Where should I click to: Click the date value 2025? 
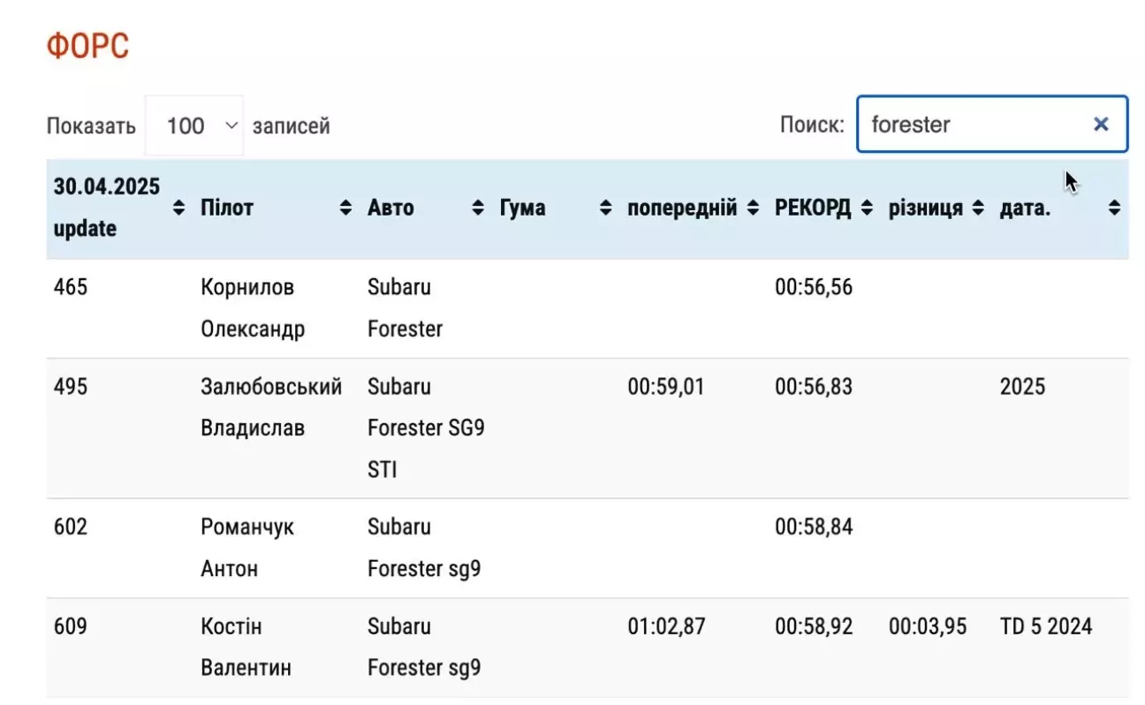point(1022,387)
